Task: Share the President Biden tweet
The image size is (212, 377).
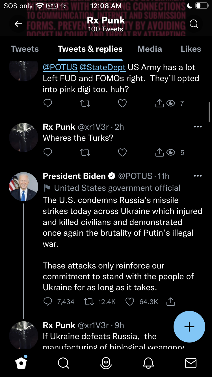Action: 171,302
